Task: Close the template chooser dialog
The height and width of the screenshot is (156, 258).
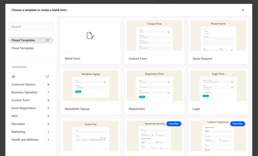Action: [243, 10]
